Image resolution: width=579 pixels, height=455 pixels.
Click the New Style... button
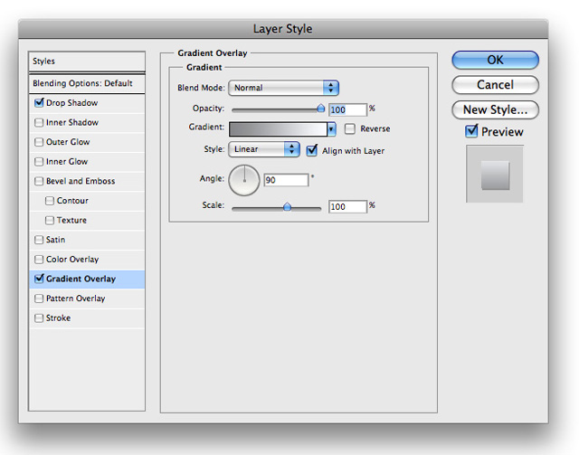coord(495,109)
